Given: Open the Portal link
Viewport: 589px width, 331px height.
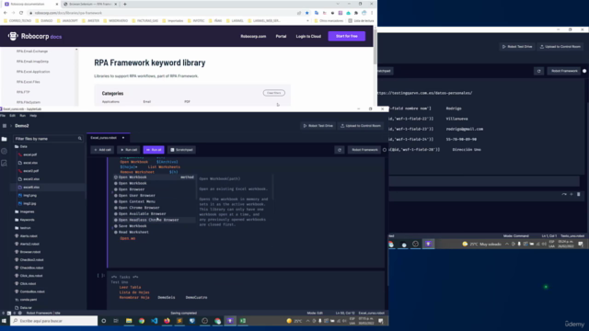Looking at the screenshot, I should (281, 37).
